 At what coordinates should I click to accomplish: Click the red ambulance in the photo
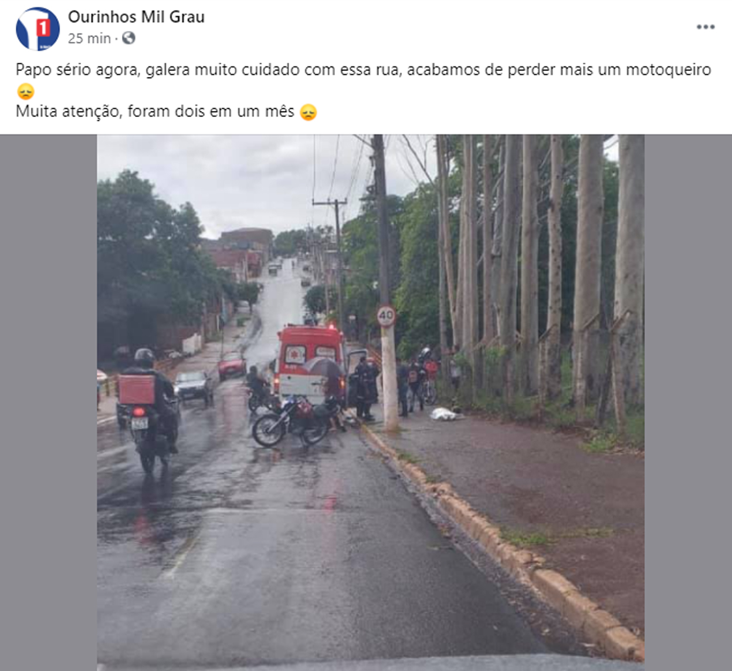point(310,361)
